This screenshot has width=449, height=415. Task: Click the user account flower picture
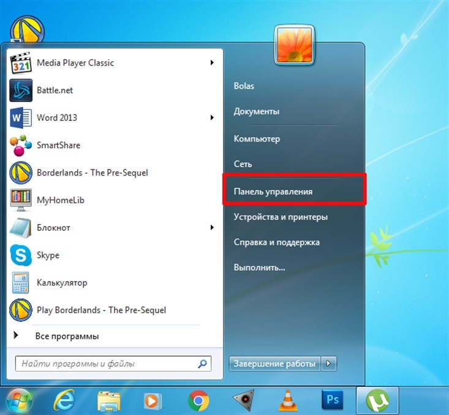point(295,45)
